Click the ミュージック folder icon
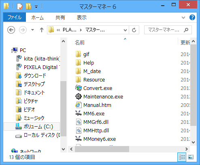The image size is (200, 165). click(19, 118)
